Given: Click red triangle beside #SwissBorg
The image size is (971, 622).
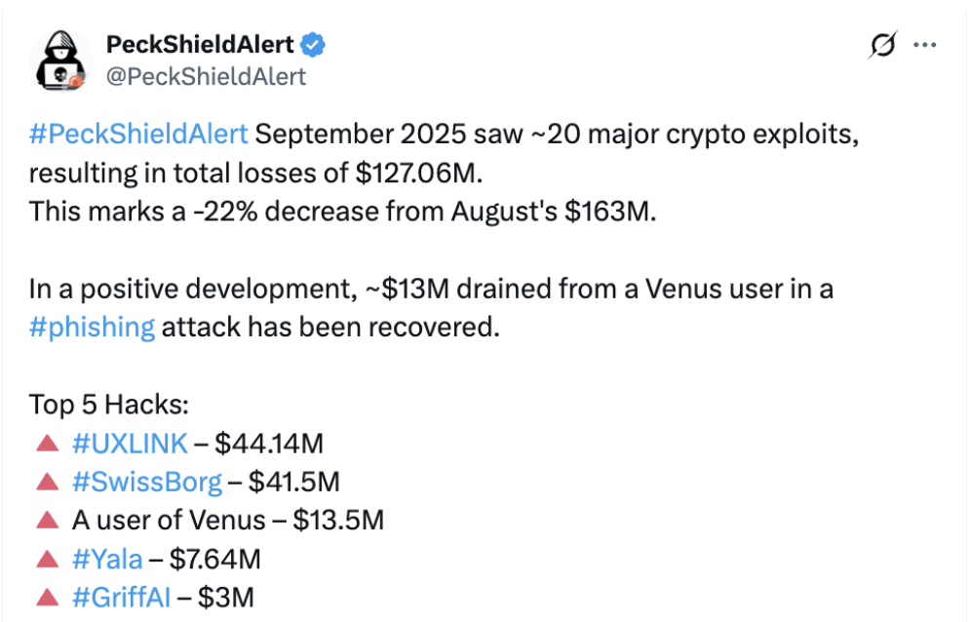Looking at the screenshot, I should click(x=47, y=482).
